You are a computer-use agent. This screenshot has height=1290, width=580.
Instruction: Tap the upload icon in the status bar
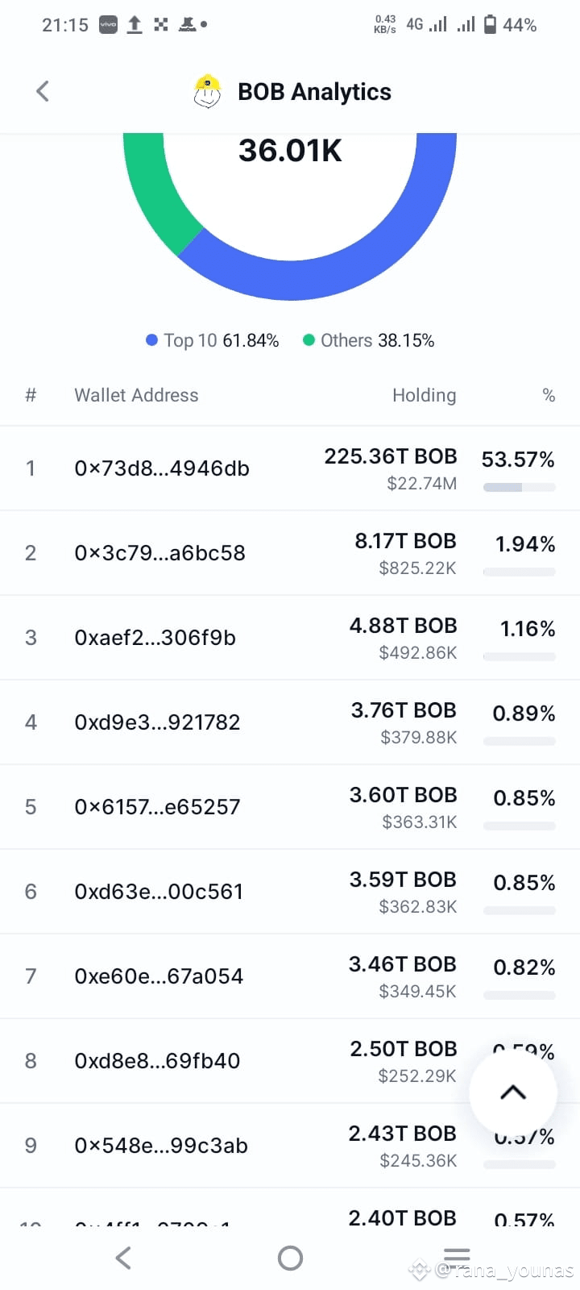[x=134, y=24]
